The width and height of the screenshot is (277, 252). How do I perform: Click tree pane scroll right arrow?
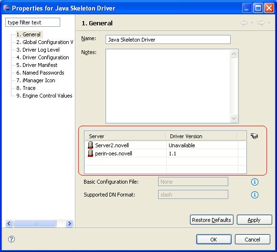click(x=69, y=223)
